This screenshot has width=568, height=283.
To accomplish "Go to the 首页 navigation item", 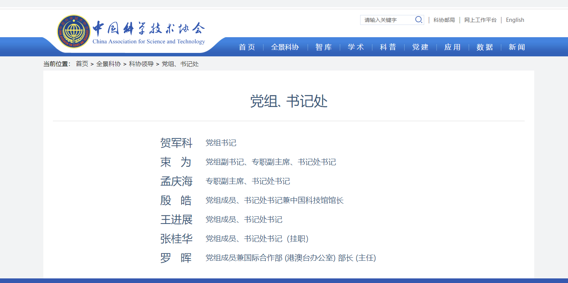I will pos(247,47).
